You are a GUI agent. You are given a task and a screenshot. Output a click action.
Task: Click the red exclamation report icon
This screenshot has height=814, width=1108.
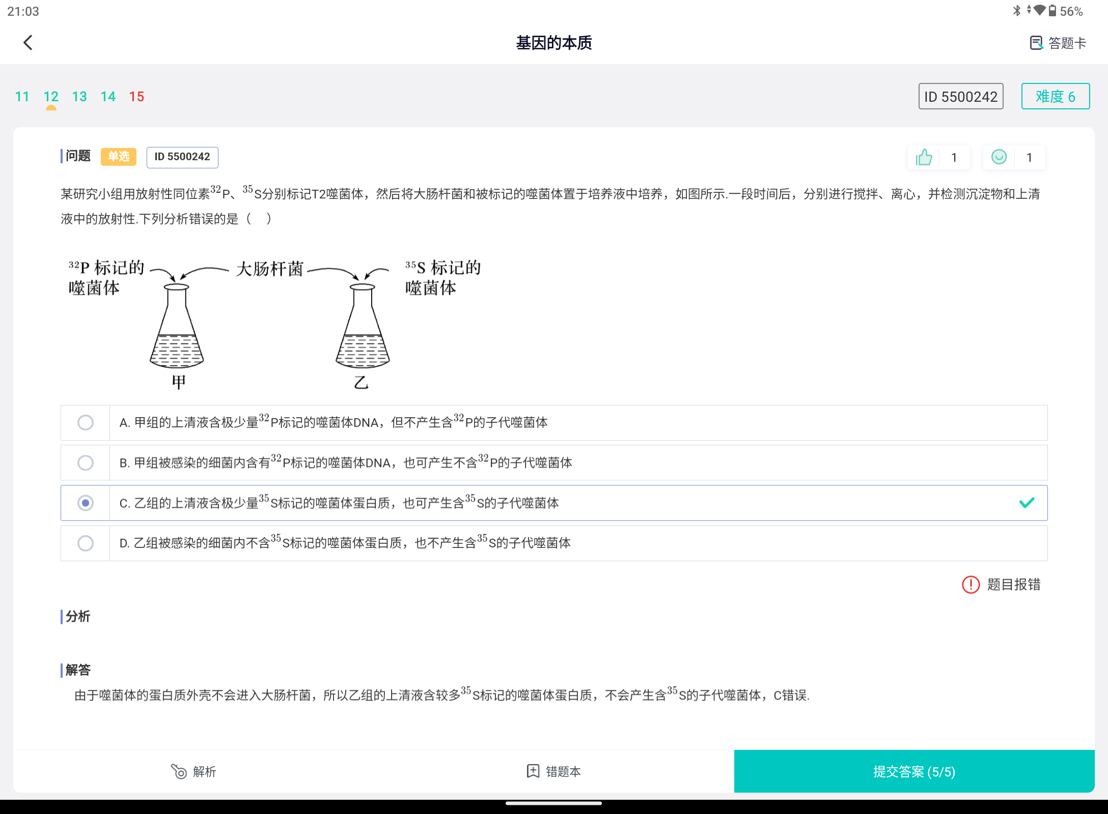pyautogui.click(x=971, y=585)
